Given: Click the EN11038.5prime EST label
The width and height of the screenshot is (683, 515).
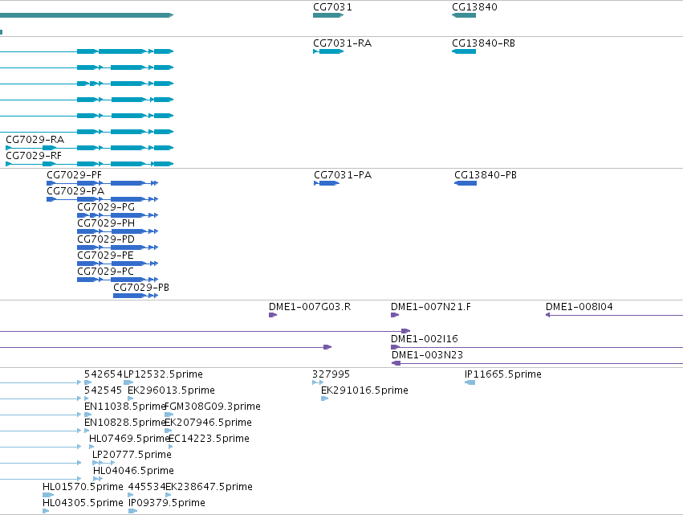Looking at the screenshot, I should coord(125,407).
